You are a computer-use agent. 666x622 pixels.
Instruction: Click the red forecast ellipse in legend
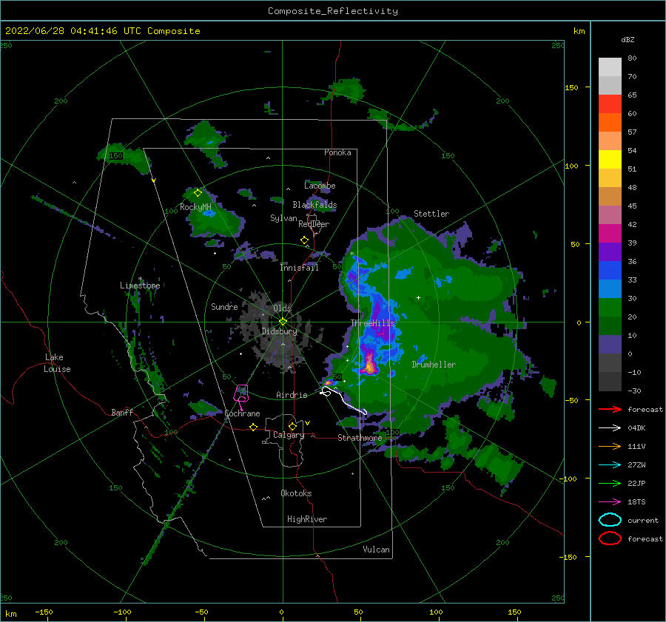pos(610,538)
